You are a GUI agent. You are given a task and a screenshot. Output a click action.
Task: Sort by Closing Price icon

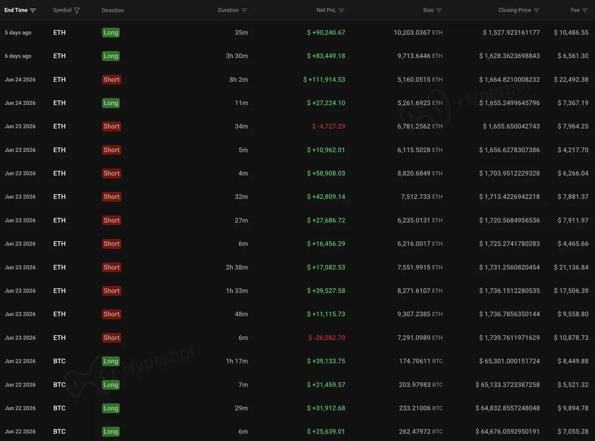[536, 10]
